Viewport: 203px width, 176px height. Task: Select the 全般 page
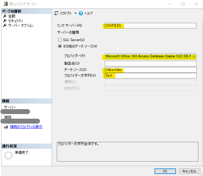[12, 16]
